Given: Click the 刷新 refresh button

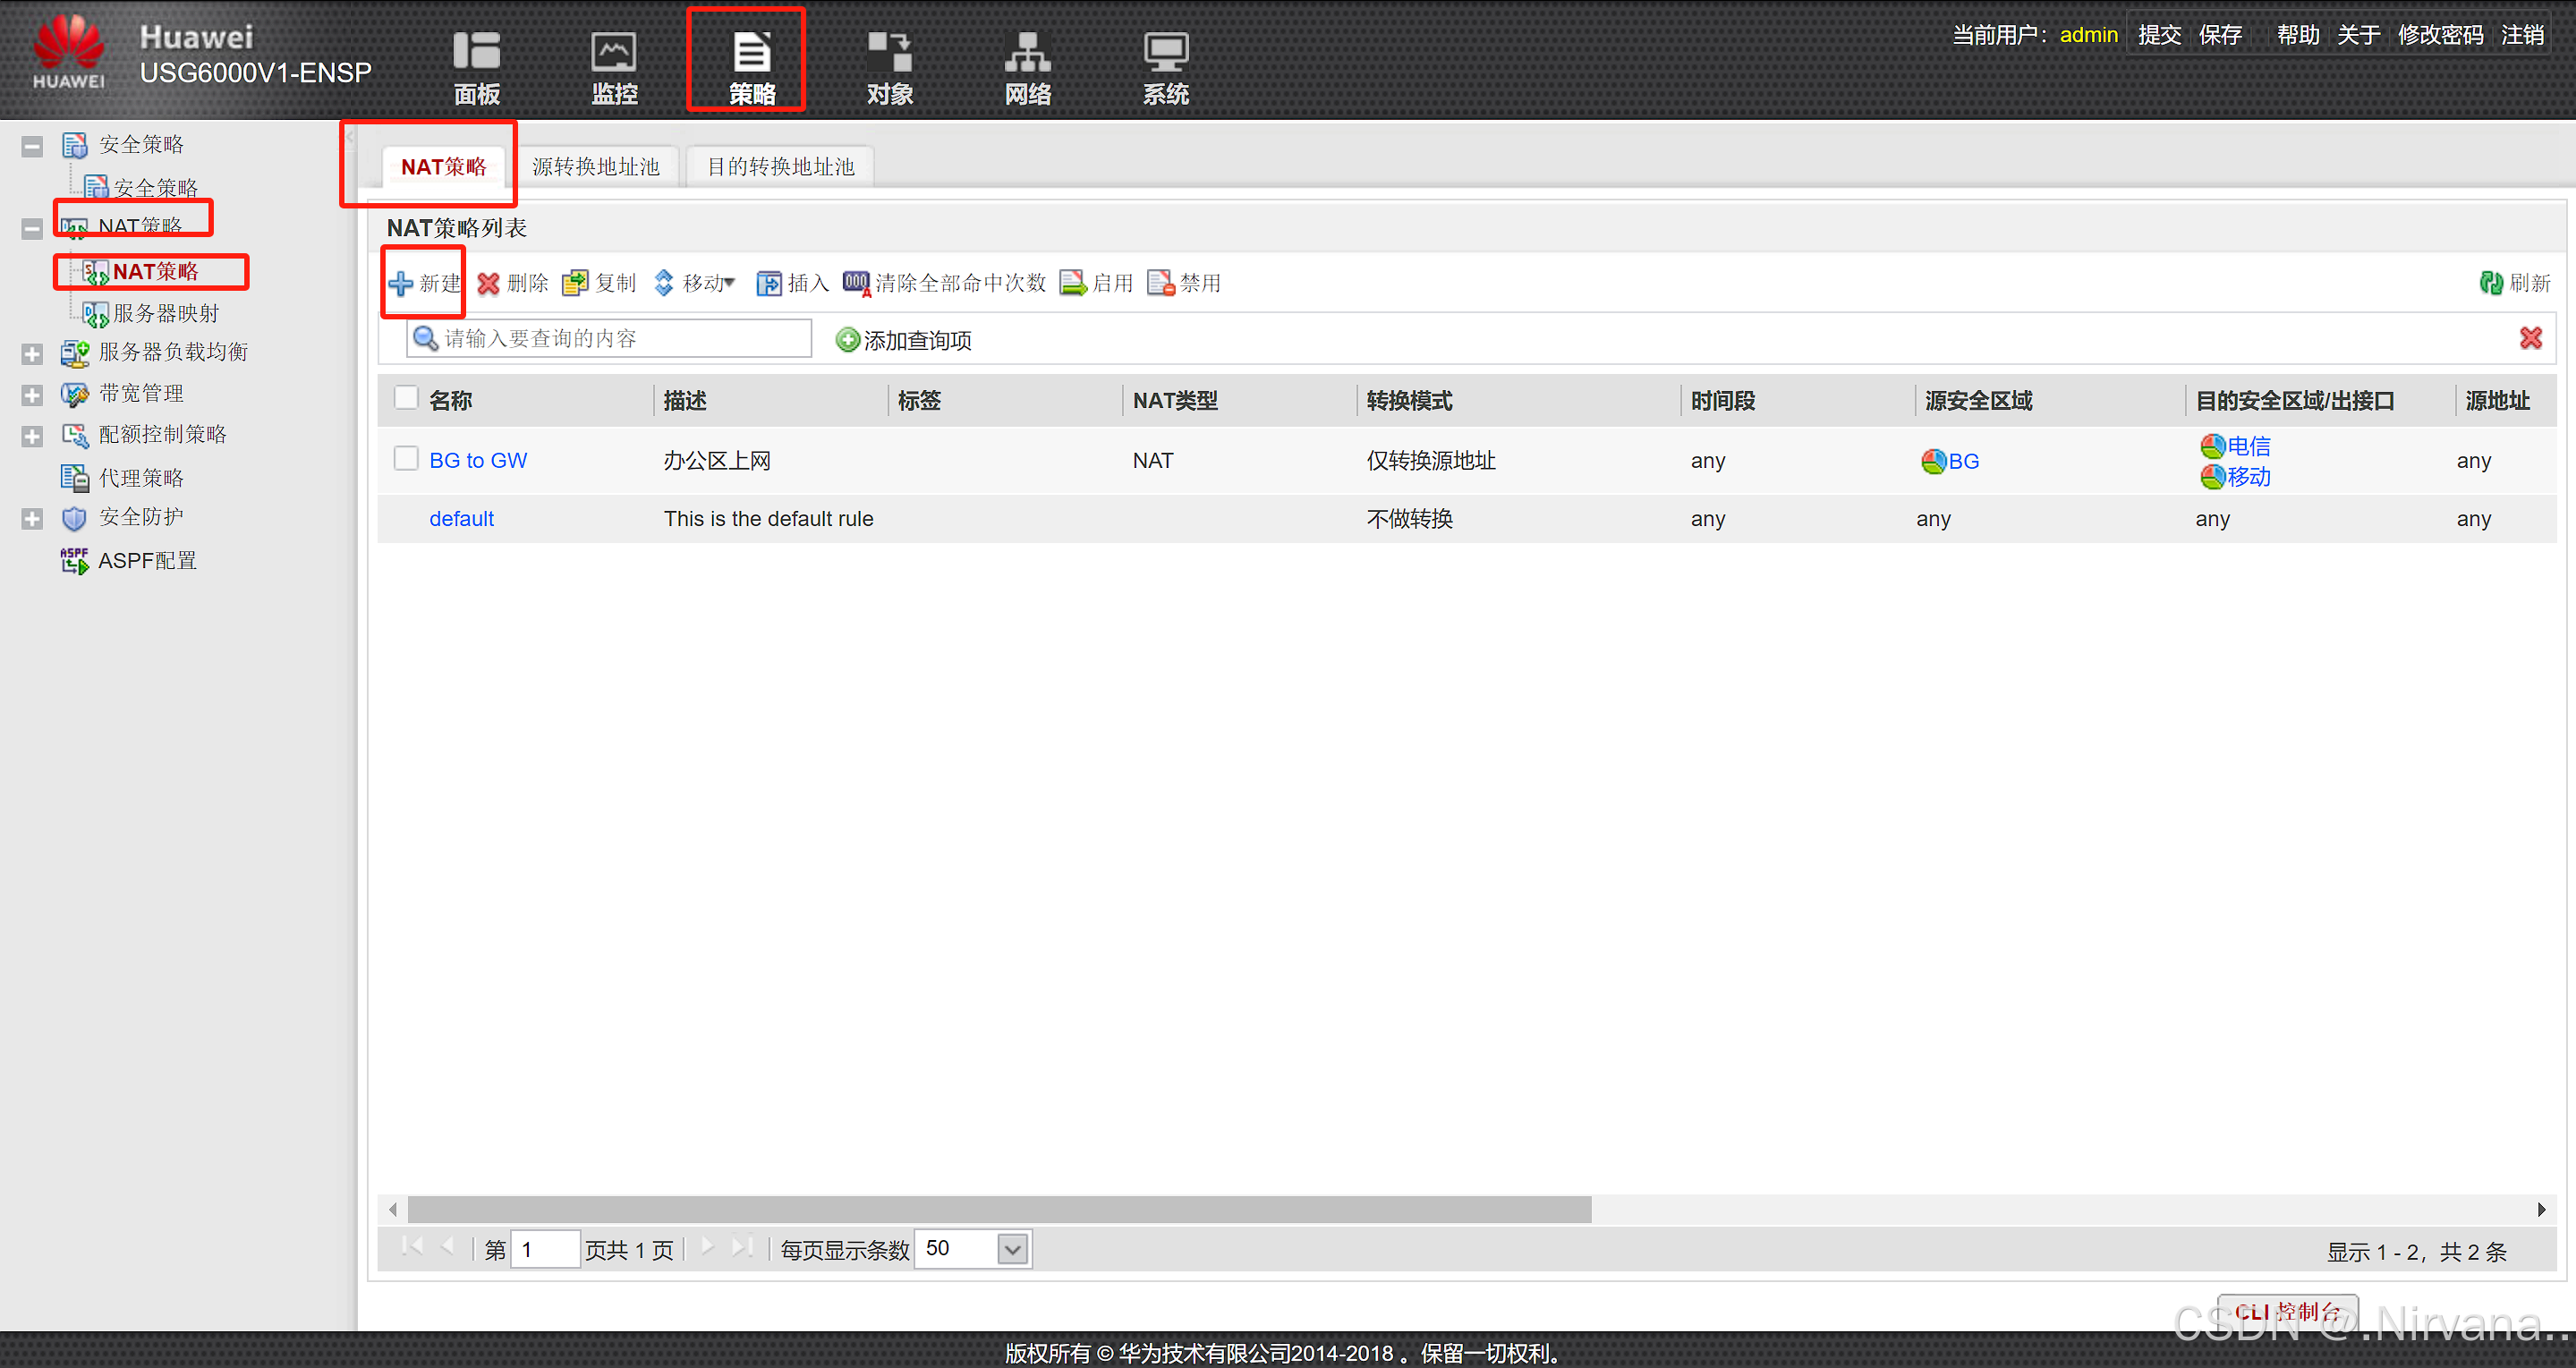Looking at the screenshot, I should point(2515,283).
